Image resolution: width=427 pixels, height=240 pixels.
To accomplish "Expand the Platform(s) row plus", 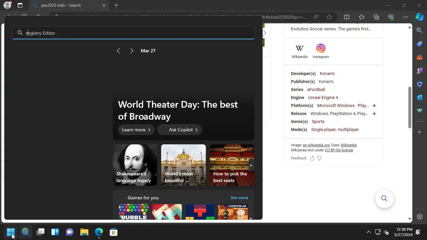I will 374,106.
